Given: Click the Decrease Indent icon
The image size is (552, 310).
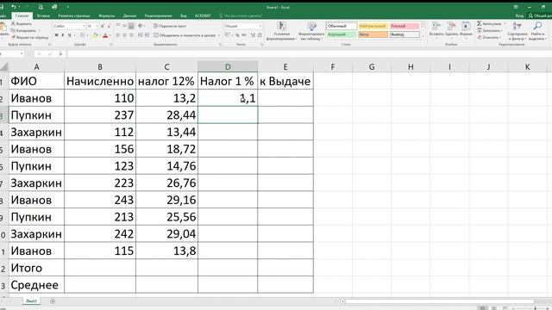Looking at the screenshot, I should [x=140, y=35].
